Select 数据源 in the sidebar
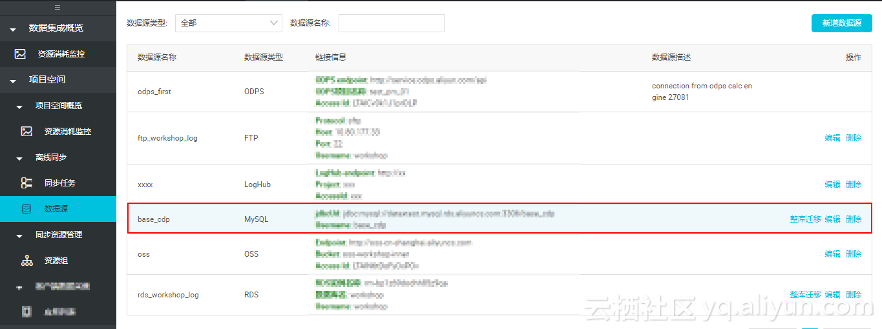This screenshot has height=329, width=882. pos(56,209)
